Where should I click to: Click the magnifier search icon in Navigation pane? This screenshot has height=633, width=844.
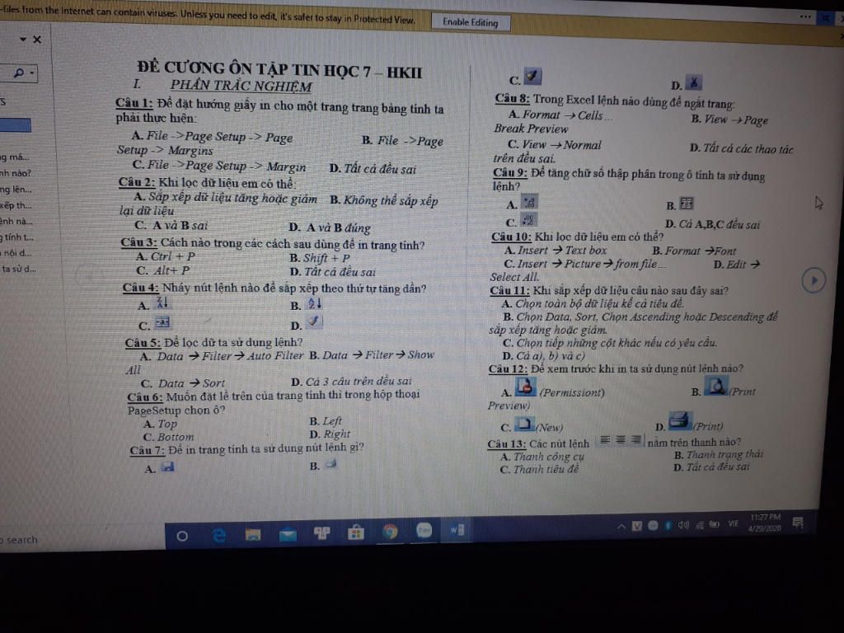click(19, 73)
